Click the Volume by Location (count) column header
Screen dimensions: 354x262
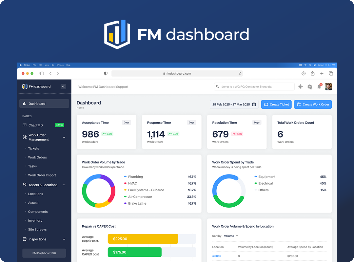point(256,247)
